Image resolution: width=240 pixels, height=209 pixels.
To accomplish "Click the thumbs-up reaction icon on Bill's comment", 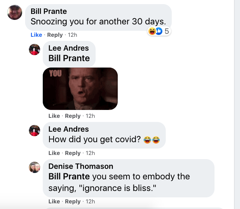I will (159, 31).
